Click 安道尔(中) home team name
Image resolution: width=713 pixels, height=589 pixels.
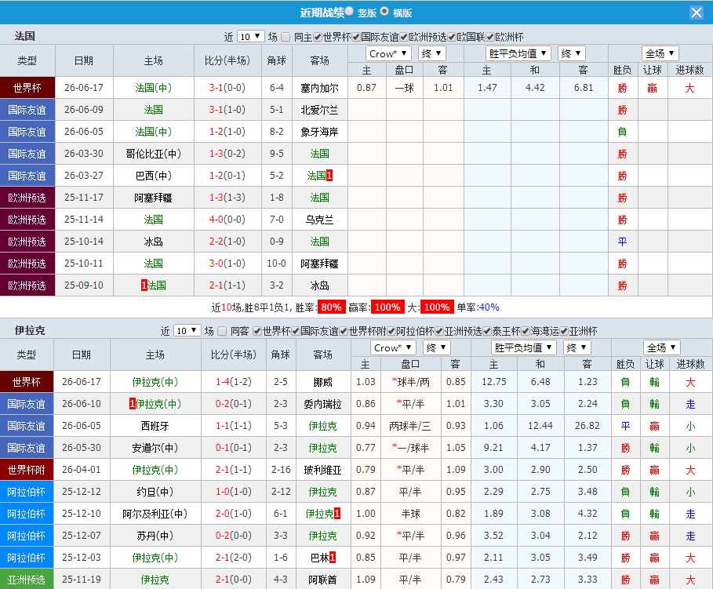155,448
